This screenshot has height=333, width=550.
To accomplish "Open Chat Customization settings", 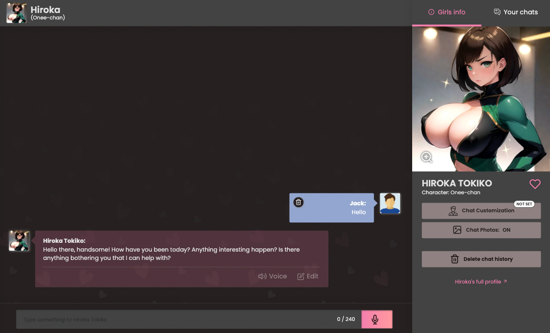I will (x=481, y=211).
